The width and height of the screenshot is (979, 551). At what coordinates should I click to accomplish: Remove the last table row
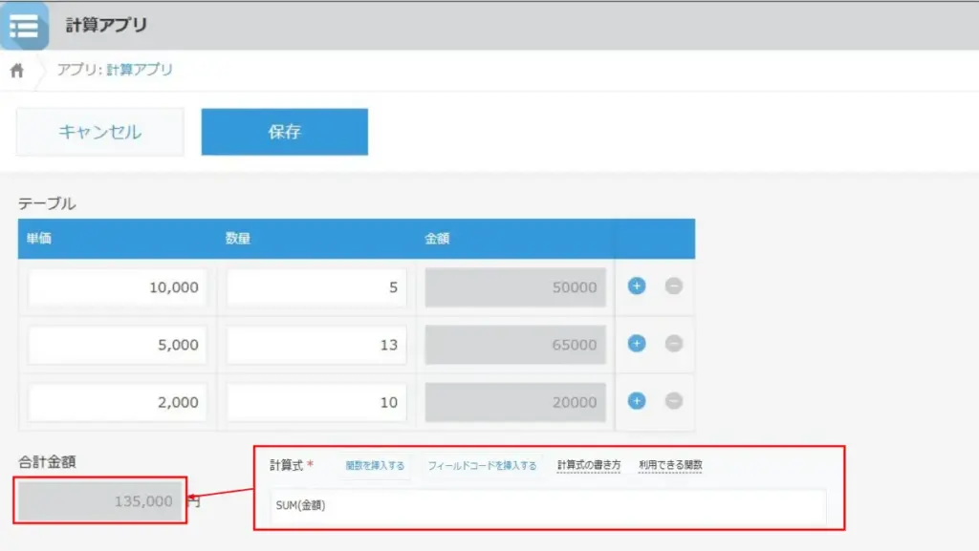pos(672,402)
